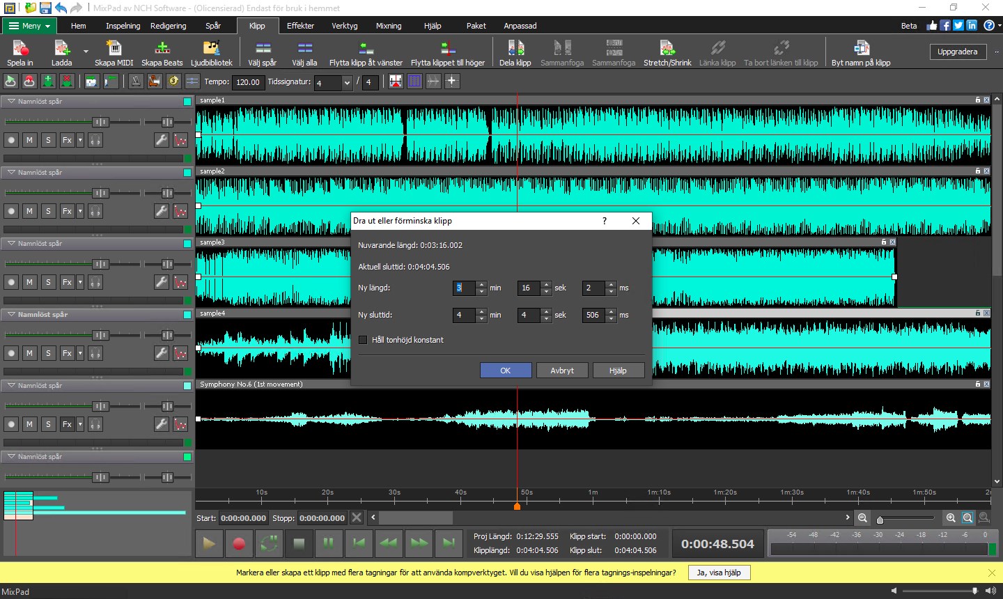Switch to the Hem tab
The width and height of the screenshot is (1003, 599).
[79, 26]
